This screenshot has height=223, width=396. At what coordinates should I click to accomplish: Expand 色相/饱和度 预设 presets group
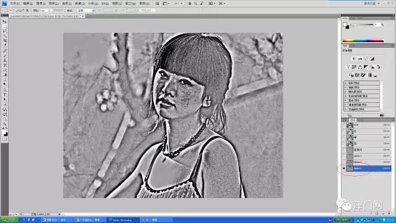(346, 96)
